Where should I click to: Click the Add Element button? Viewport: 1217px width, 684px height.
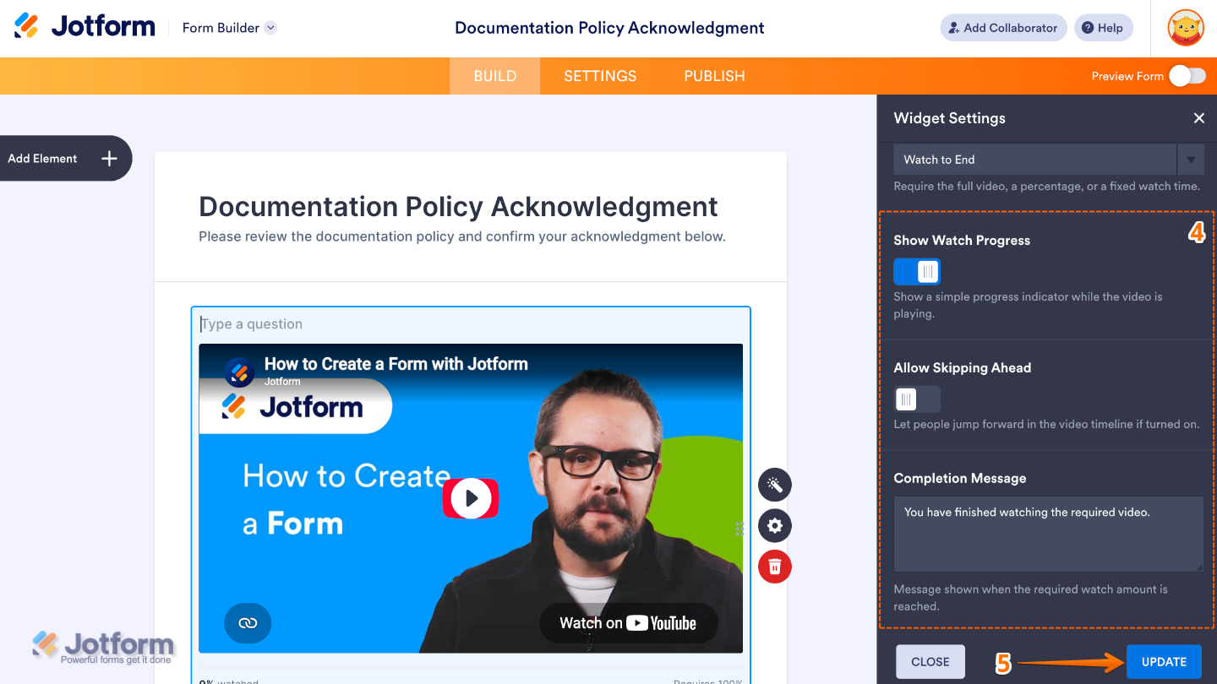point(65,159)
